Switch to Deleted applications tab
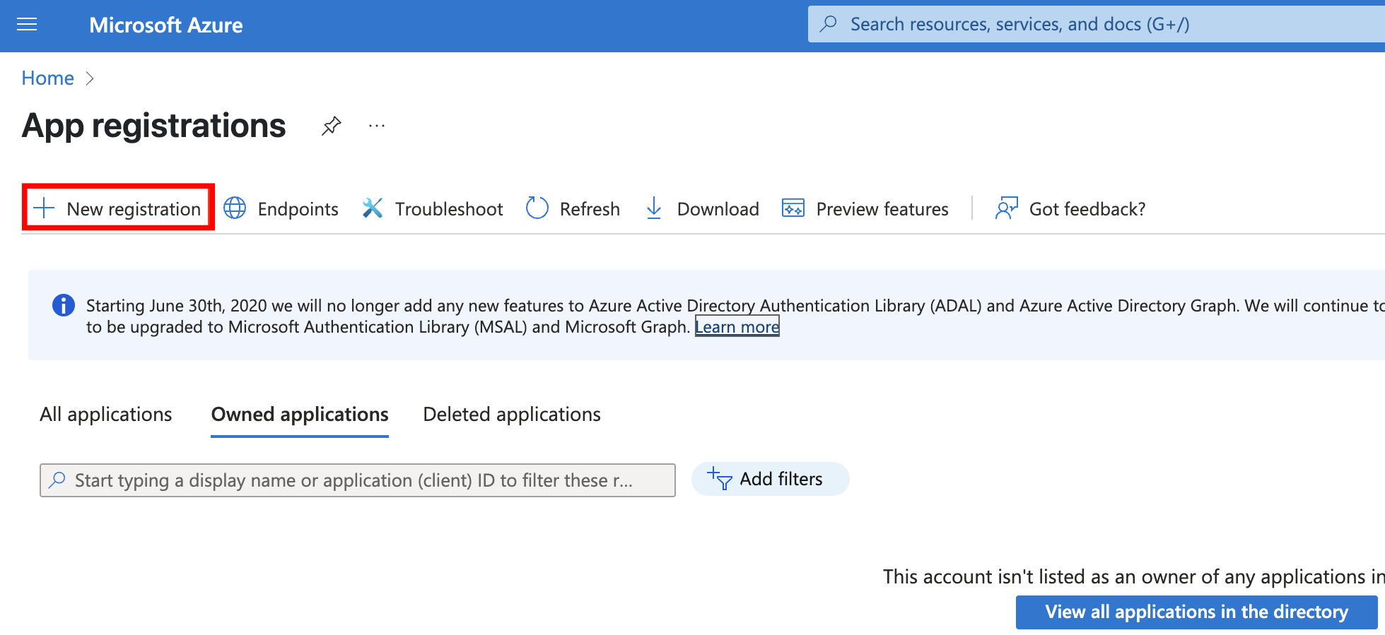This screenshot has width=1385, height=635. coord(512,414)
